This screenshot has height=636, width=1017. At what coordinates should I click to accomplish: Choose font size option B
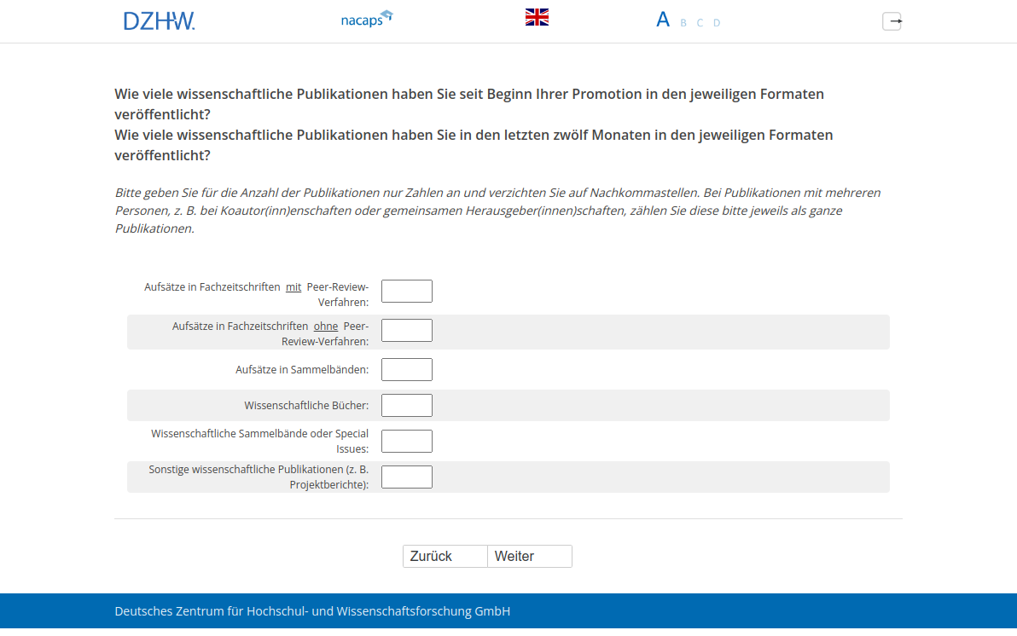click(683, 23)
